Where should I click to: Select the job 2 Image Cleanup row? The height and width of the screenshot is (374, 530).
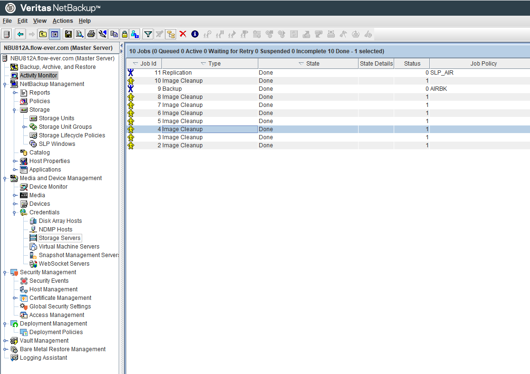(328, 145)
